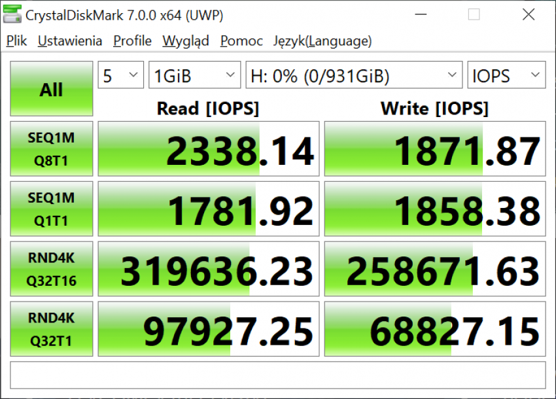Close the CrystalDiskMark window
This screenshot has height=399, width=556.
(529, 14)
